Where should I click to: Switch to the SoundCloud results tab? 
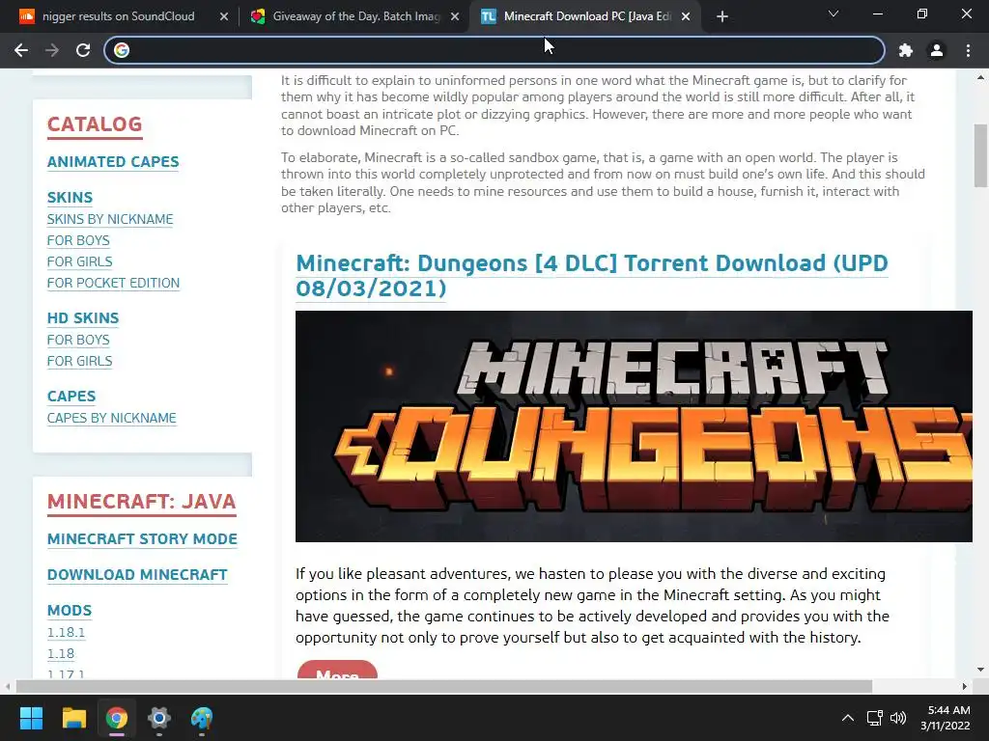[118, 16]
